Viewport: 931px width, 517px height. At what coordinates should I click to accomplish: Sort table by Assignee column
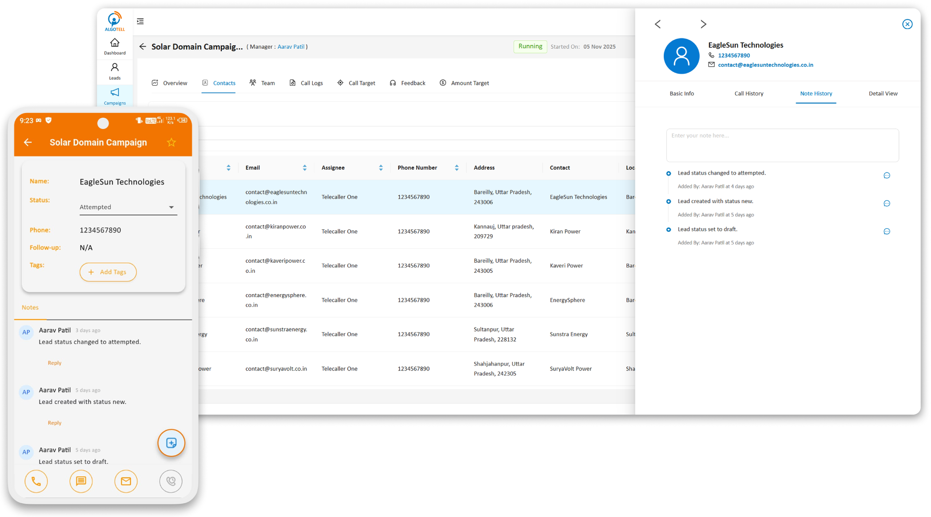click(x=381, y=167)
